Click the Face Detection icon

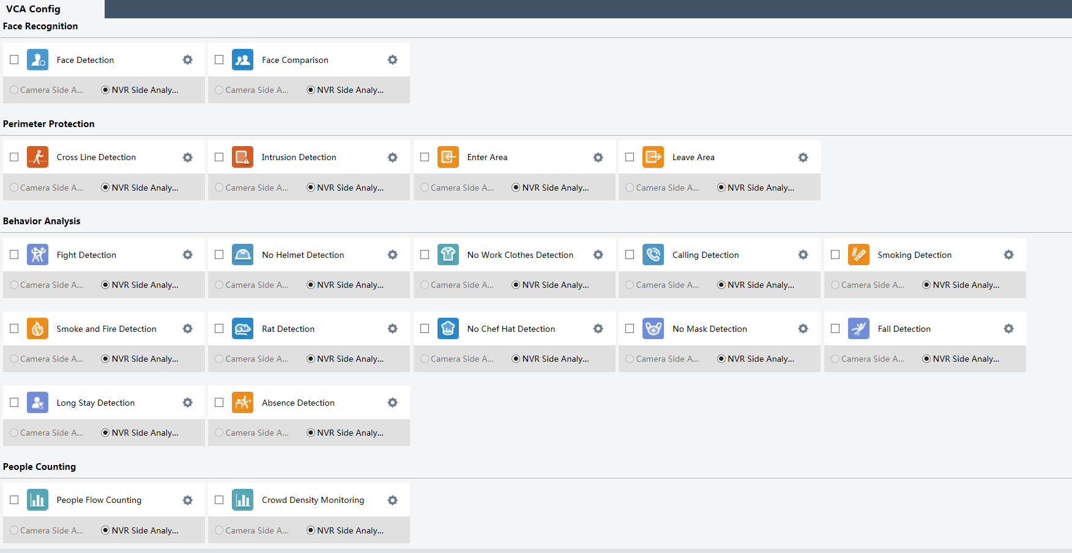coord(37,60)
